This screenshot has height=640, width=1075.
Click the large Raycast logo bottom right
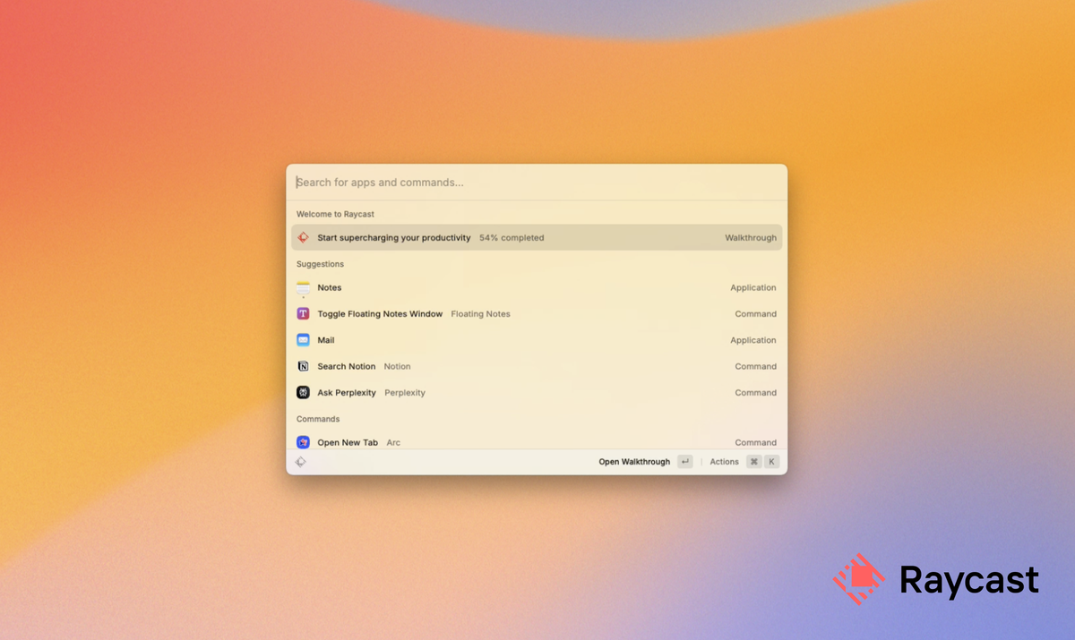point(860,578)
